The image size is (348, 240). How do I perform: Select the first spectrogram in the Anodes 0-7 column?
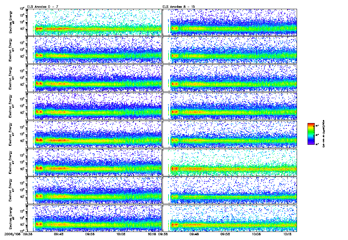pos(94,22)
